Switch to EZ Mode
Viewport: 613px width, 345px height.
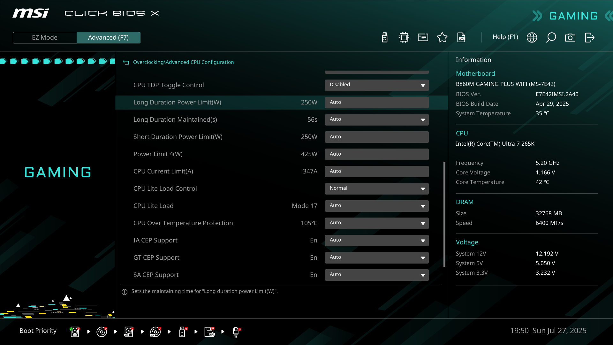(x=45, y=37)
